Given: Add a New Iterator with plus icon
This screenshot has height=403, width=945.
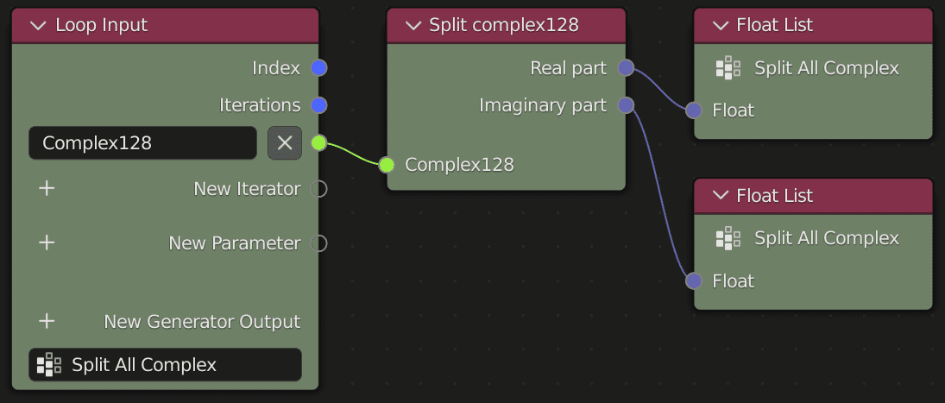Looking at the screenshot, I should click(x=47, y=188).
